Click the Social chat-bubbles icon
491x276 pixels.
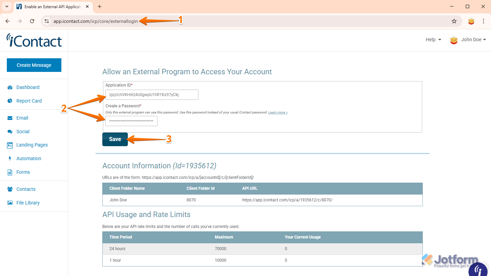click(10, 132)
